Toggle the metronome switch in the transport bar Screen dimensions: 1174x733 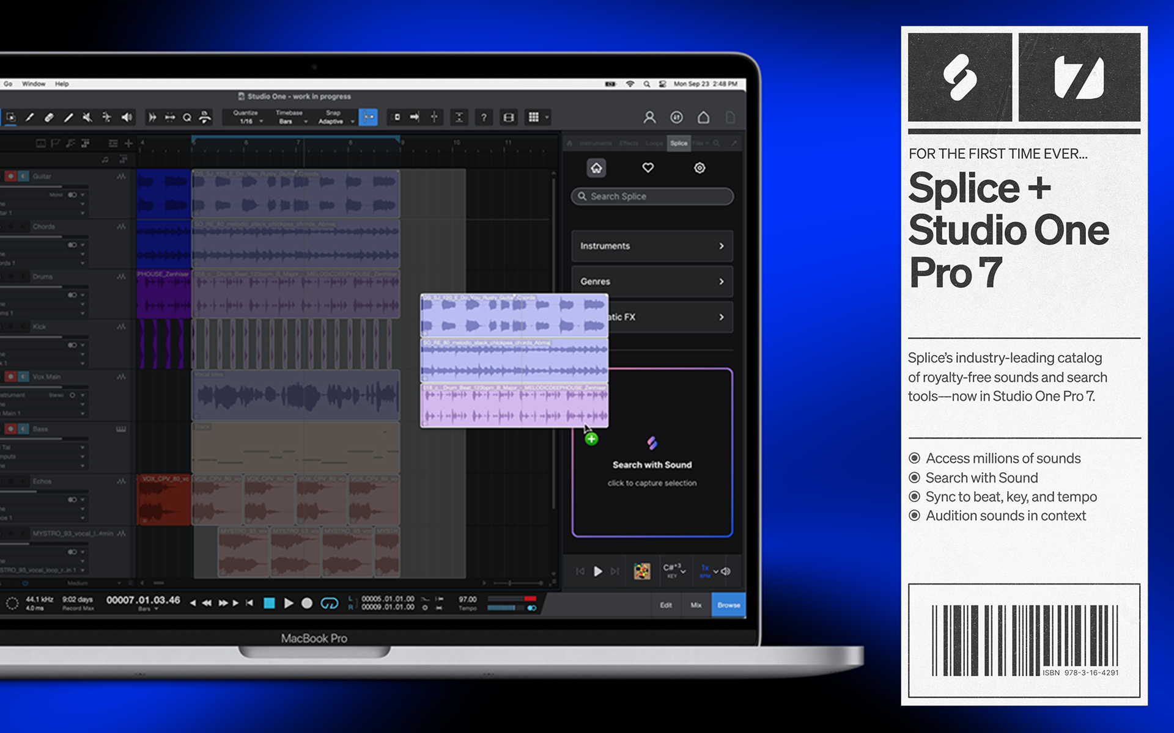pyautogui.click(x=531, y=608)
